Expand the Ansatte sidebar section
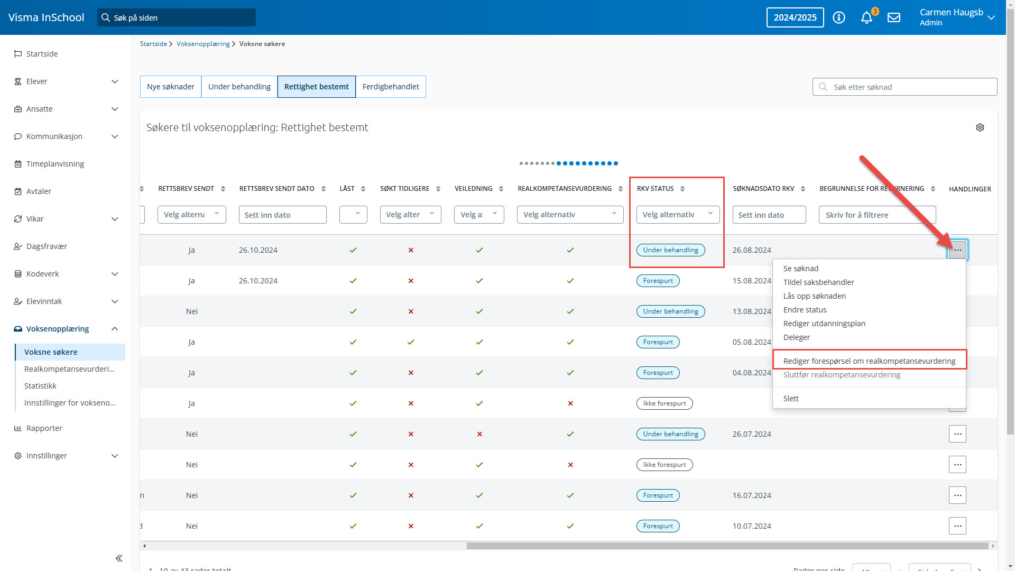The width and height of the screenshot is (1015, 571). coord(115,109)
